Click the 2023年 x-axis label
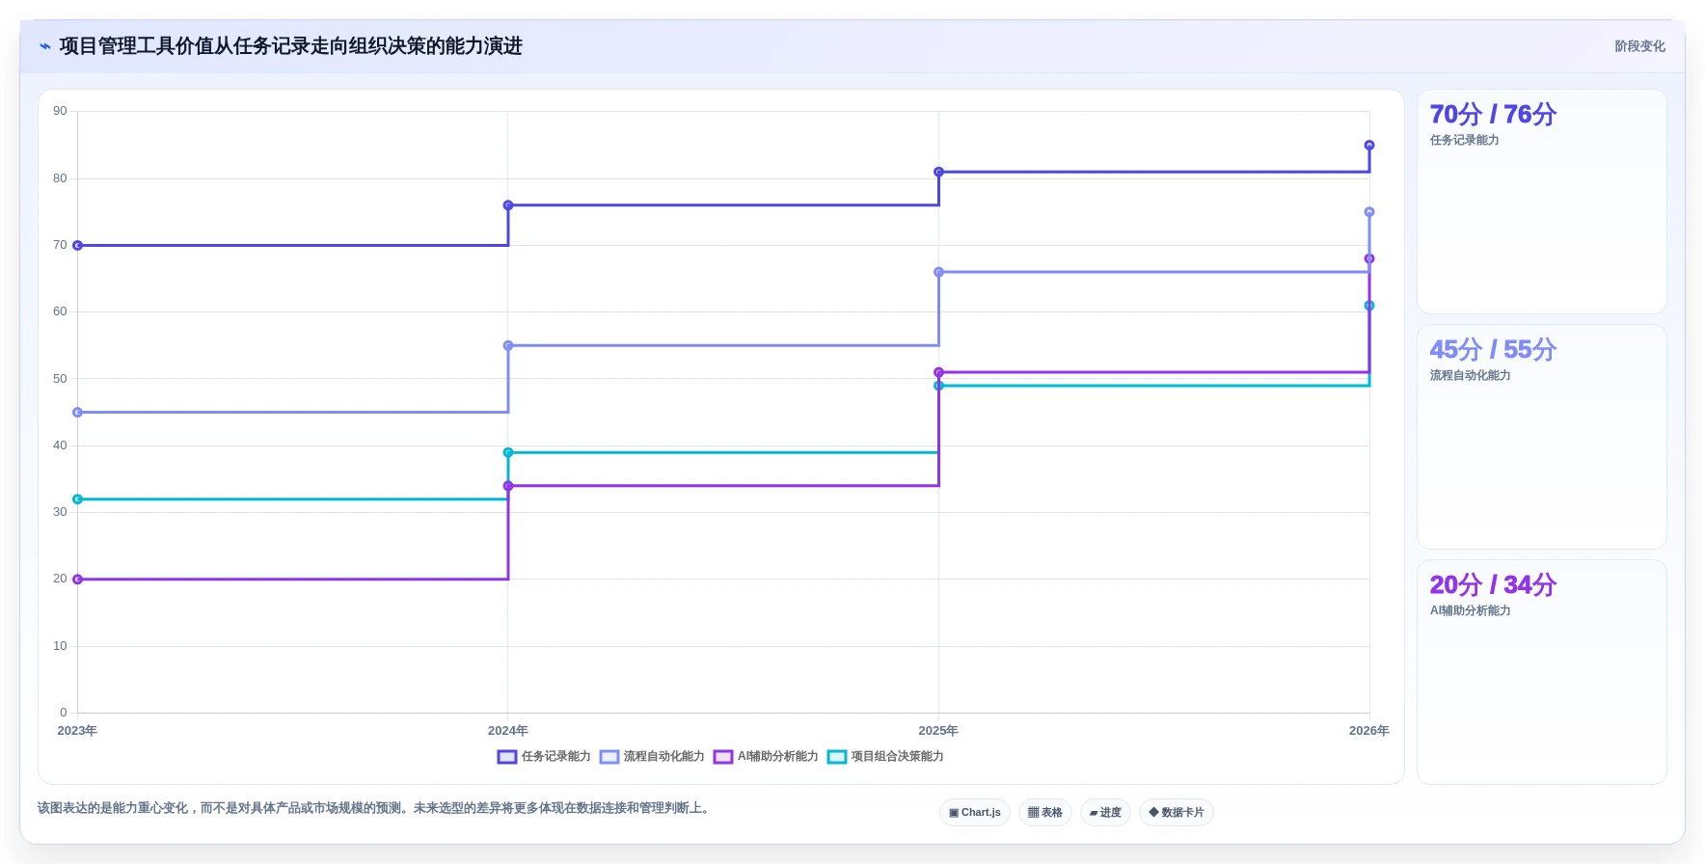The height and width of the screenshot is (864, 1705). (77, 731)
